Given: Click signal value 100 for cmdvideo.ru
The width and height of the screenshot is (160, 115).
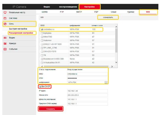Looking at the screenshot, I should (94, 29).
